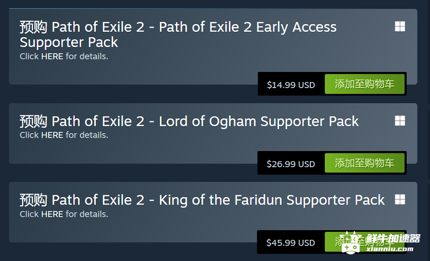The height and width of the screenshot is (261, 430).
Task: Click the 鲜牛加速器 watermark text
Action: click(x=393, y=238)
